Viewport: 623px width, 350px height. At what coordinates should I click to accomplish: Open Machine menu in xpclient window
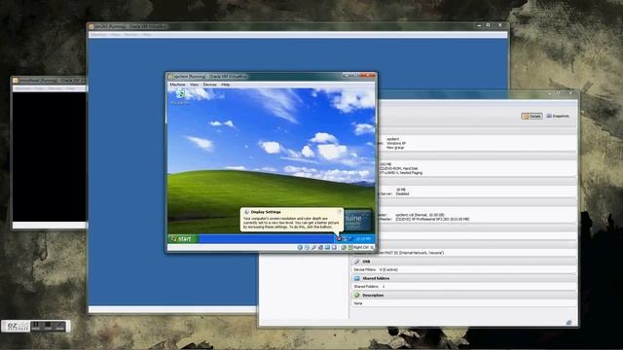pos(177,85)
